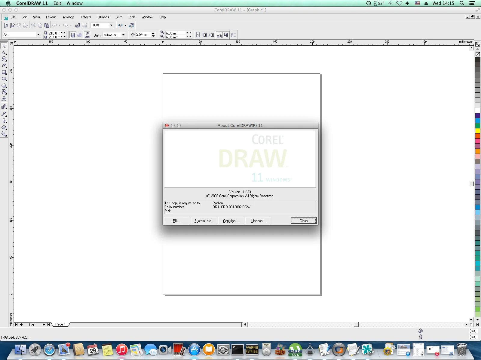The image size is (481, 360).
Task: Click the PIN... button
Action: pos(177,221)
